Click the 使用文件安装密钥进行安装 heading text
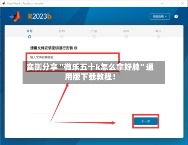188x145 pixels. pos(52,48)
